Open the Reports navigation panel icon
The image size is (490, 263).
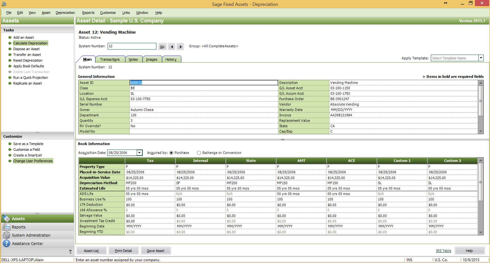[6, 227]
